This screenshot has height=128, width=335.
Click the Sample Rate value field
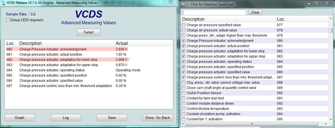point(33,15)
